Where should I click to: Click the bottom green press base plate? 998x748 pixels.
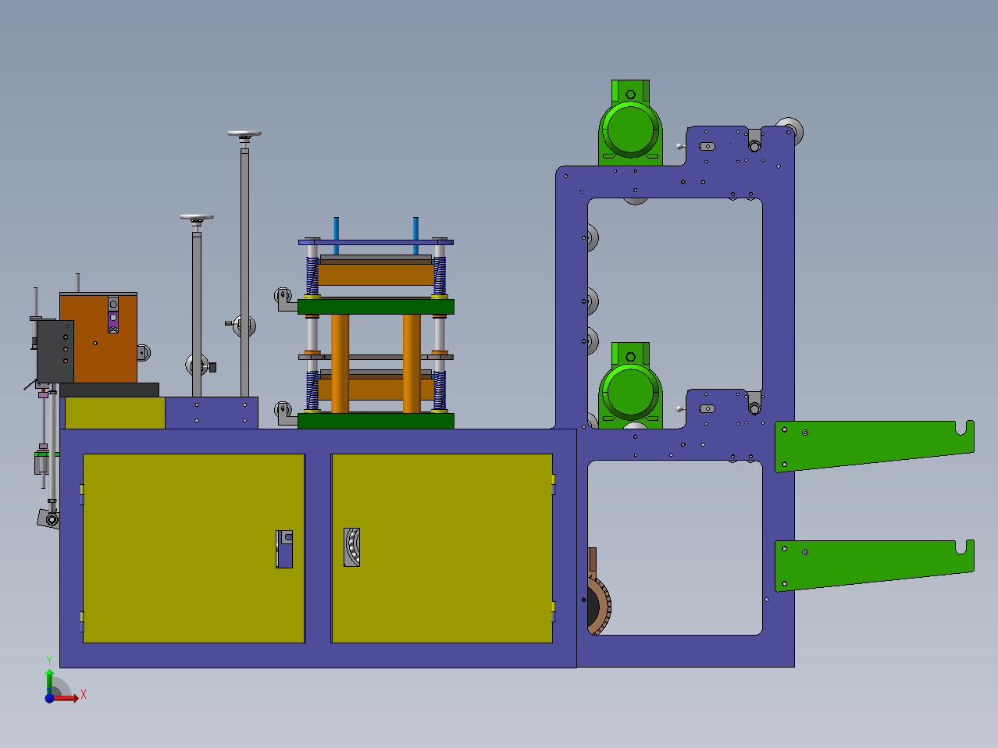376,421
